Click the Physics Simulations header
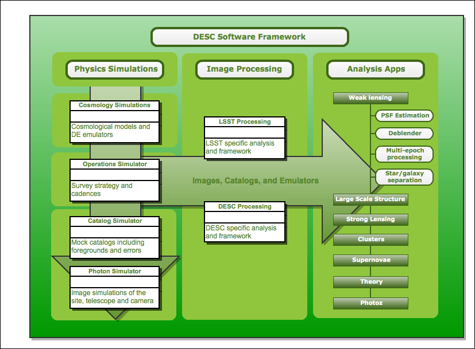Screen dimensions: 475x349 point(115,69)
